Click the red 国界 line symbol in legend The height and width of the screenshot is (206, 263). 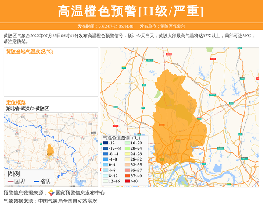click(x=11, y=182)
